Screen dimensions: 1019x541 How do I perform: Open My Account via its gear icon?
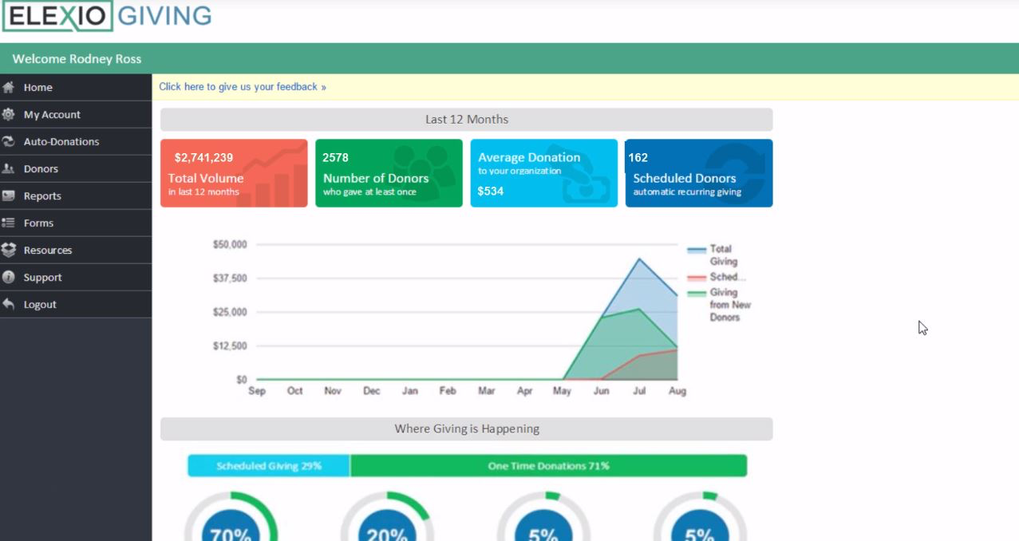8,114
